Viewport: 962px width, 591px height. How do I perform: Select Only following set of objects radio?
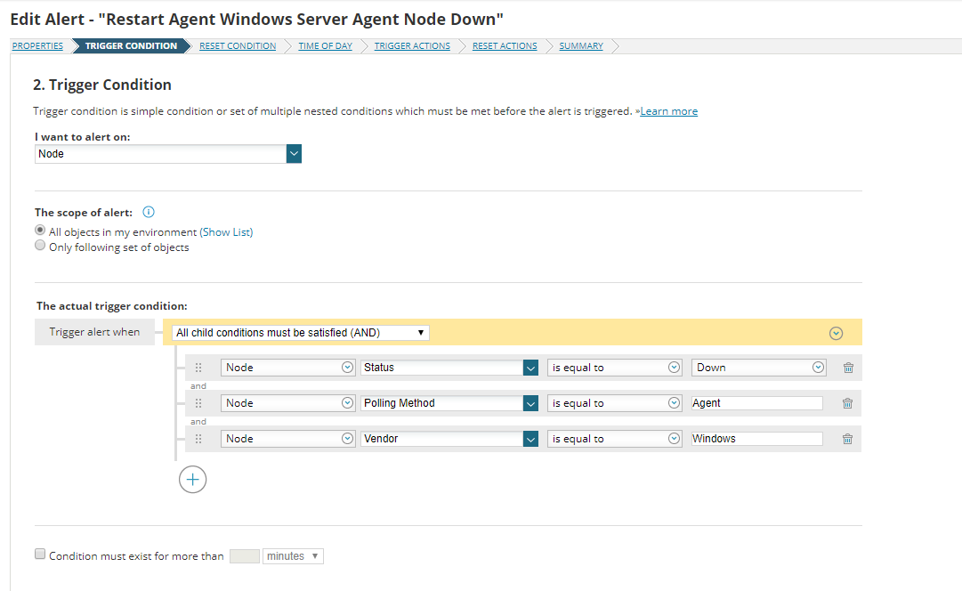pyautogui.click(x=40, y=246)
